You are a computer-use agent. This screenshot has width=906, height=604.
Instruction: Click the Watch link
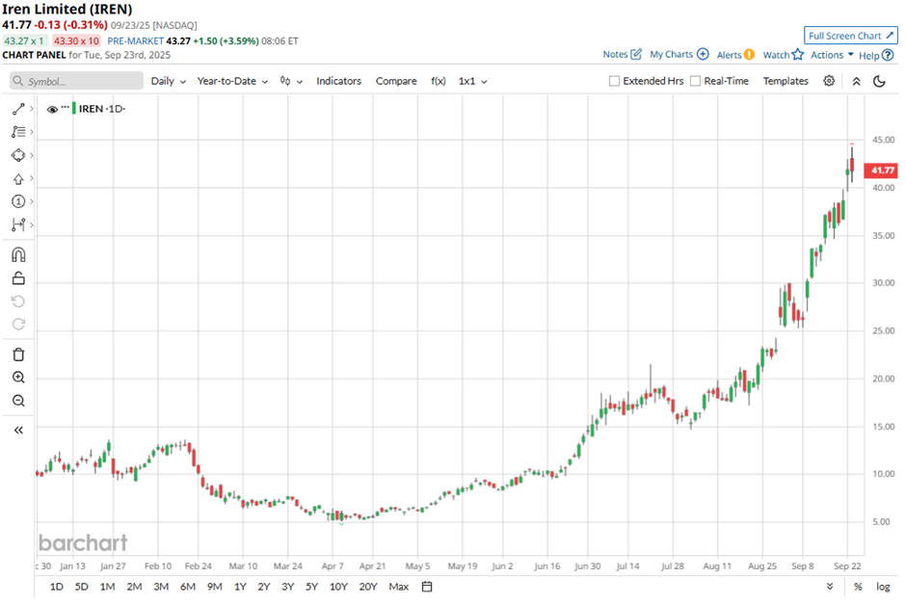click(776, 55)
